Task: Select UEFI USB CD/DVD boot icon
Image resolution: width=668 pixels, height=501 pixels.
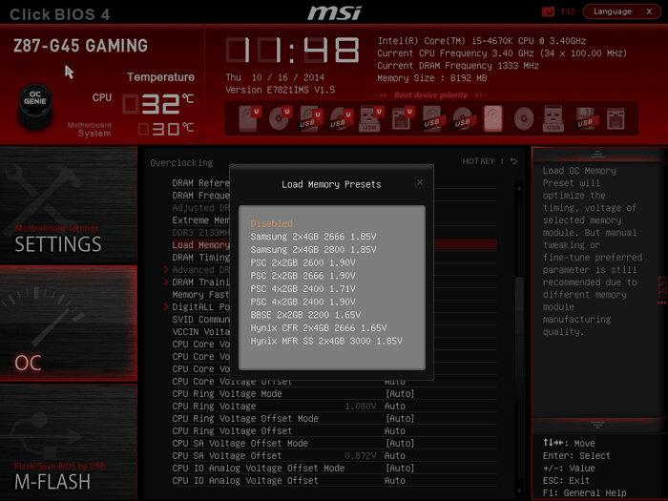Action: point(341,118)
